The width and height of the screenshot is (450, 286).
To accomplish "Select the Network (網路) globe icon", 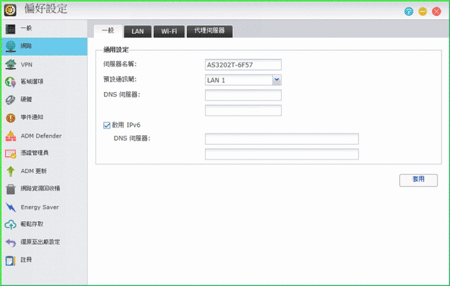I will [x=11, y=46].
